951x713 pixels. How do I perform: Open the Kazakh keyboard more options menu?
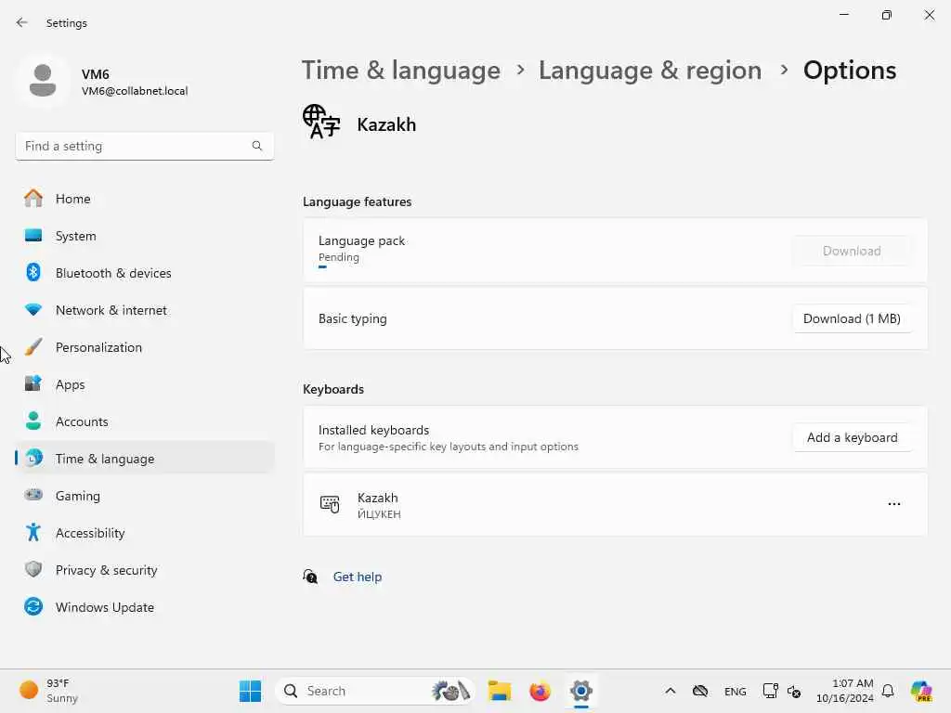click(894, 504)
